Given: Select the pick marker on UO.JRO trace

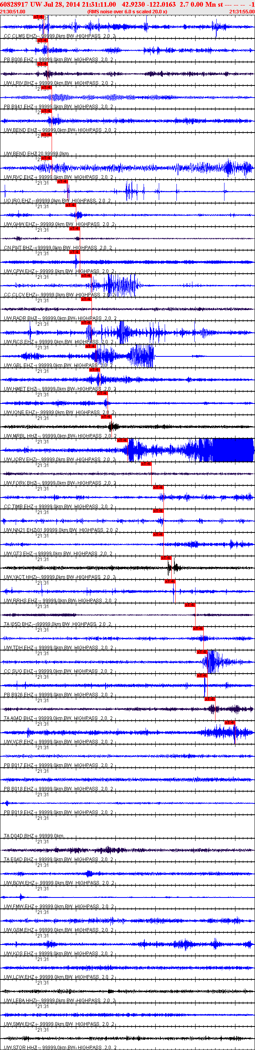Looking at the screenshot, I should coord(62,182).
